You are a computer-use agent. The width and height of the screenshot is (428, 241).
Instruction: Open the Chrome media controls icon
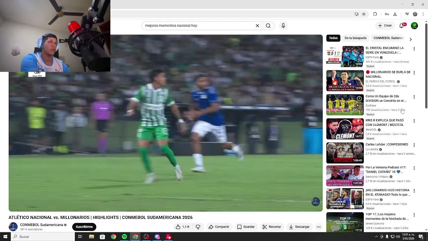point(407,14)
